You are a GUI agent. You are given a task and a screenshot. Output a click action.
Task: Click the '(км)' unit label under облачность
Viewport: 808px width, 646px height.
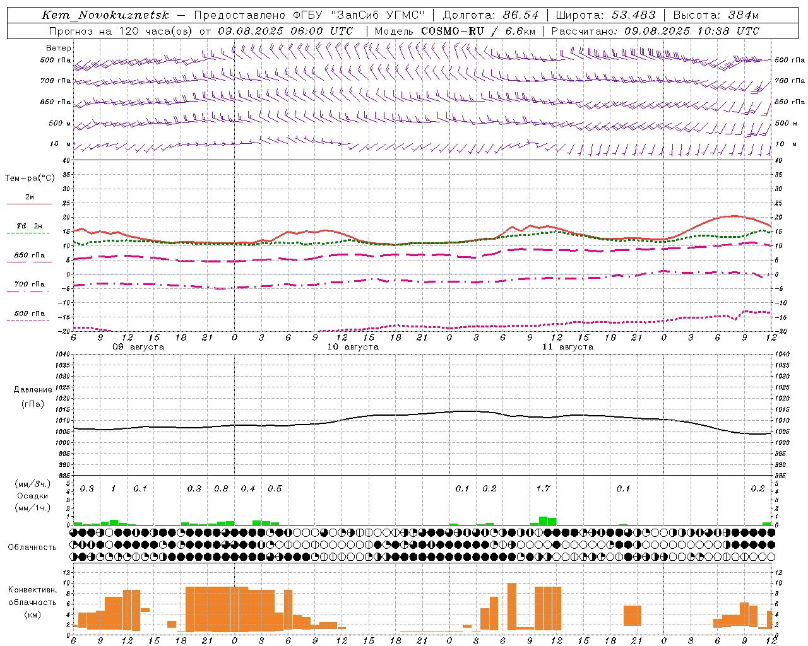click(32, 614)
